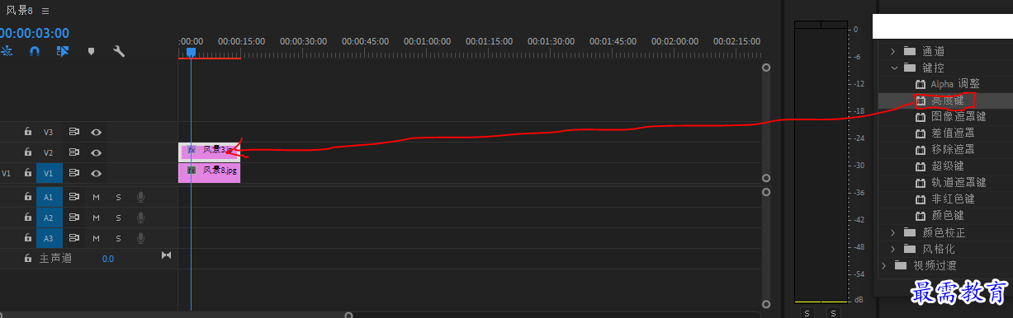Select the 轨道遮罩键 effect
This screenshot has height=318, width=1013.
pos(958,183)
